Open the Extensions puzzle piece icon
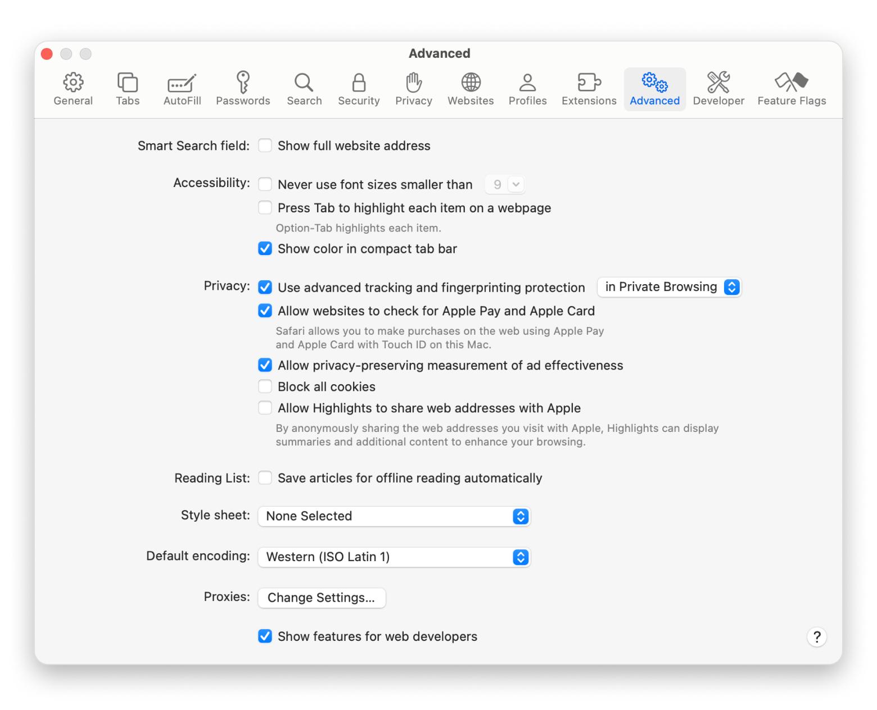The image size is (877, 710). tap(589, 83)
